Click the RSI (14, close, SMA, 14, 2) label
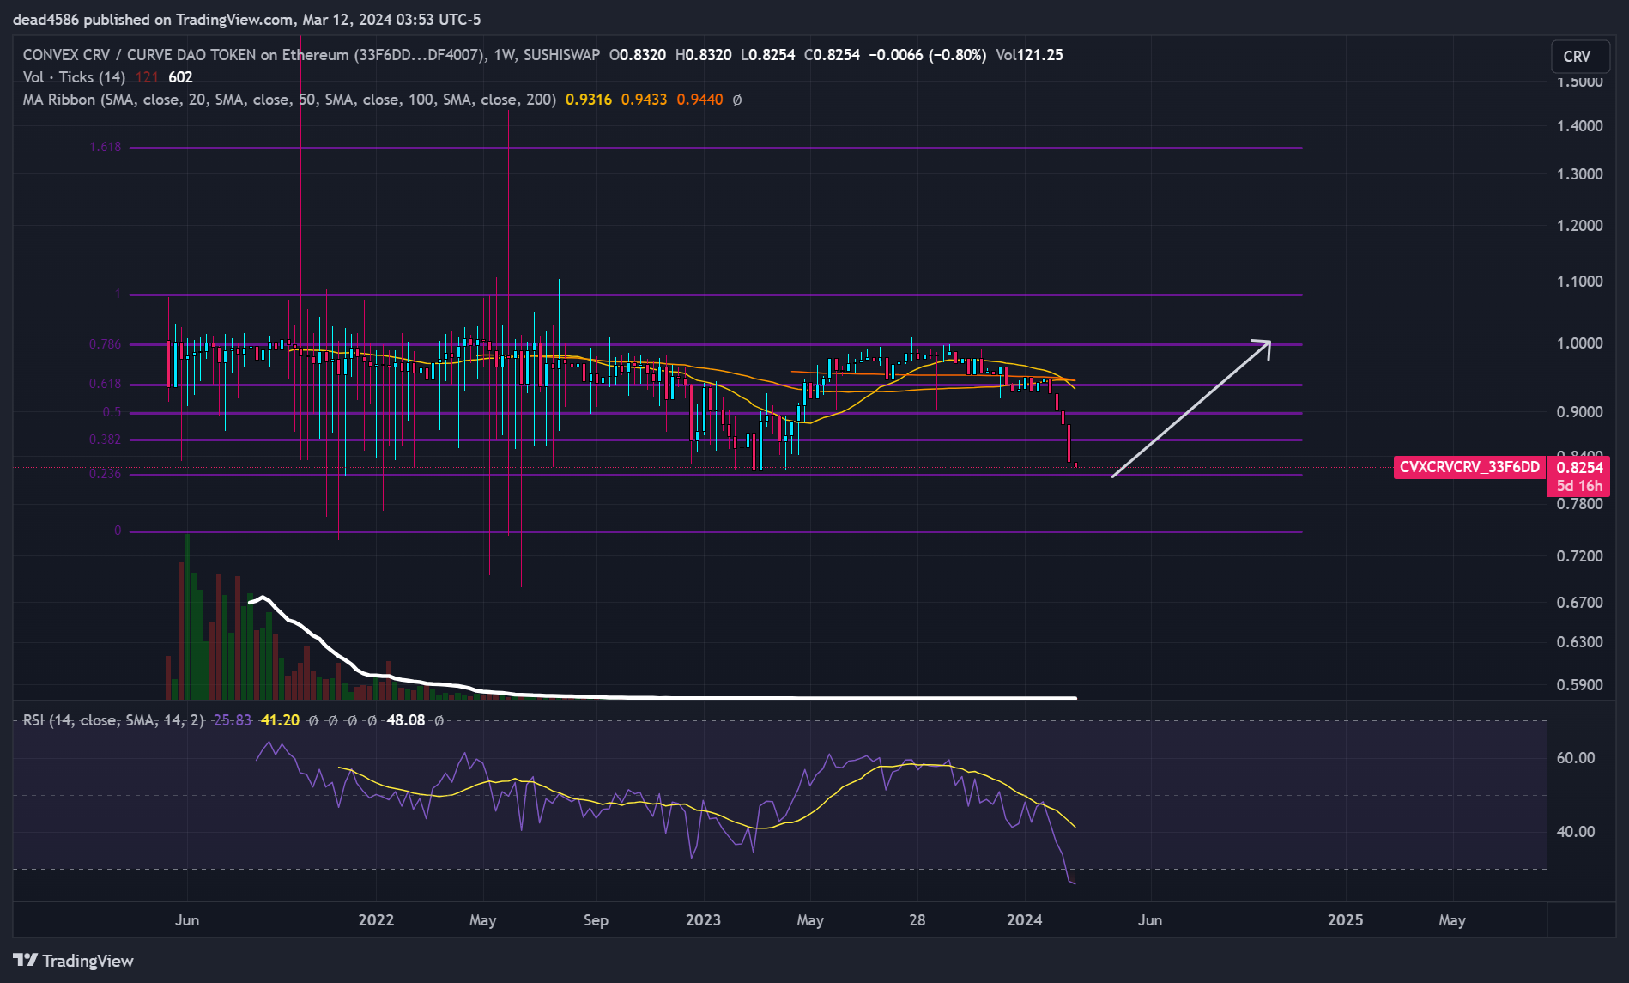1629x983 pixels. (x=113, y=720)
